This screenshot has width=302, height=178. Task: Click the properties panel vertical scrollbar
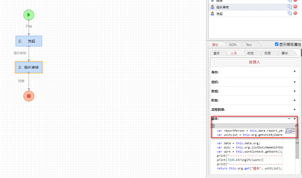point(301,53)
